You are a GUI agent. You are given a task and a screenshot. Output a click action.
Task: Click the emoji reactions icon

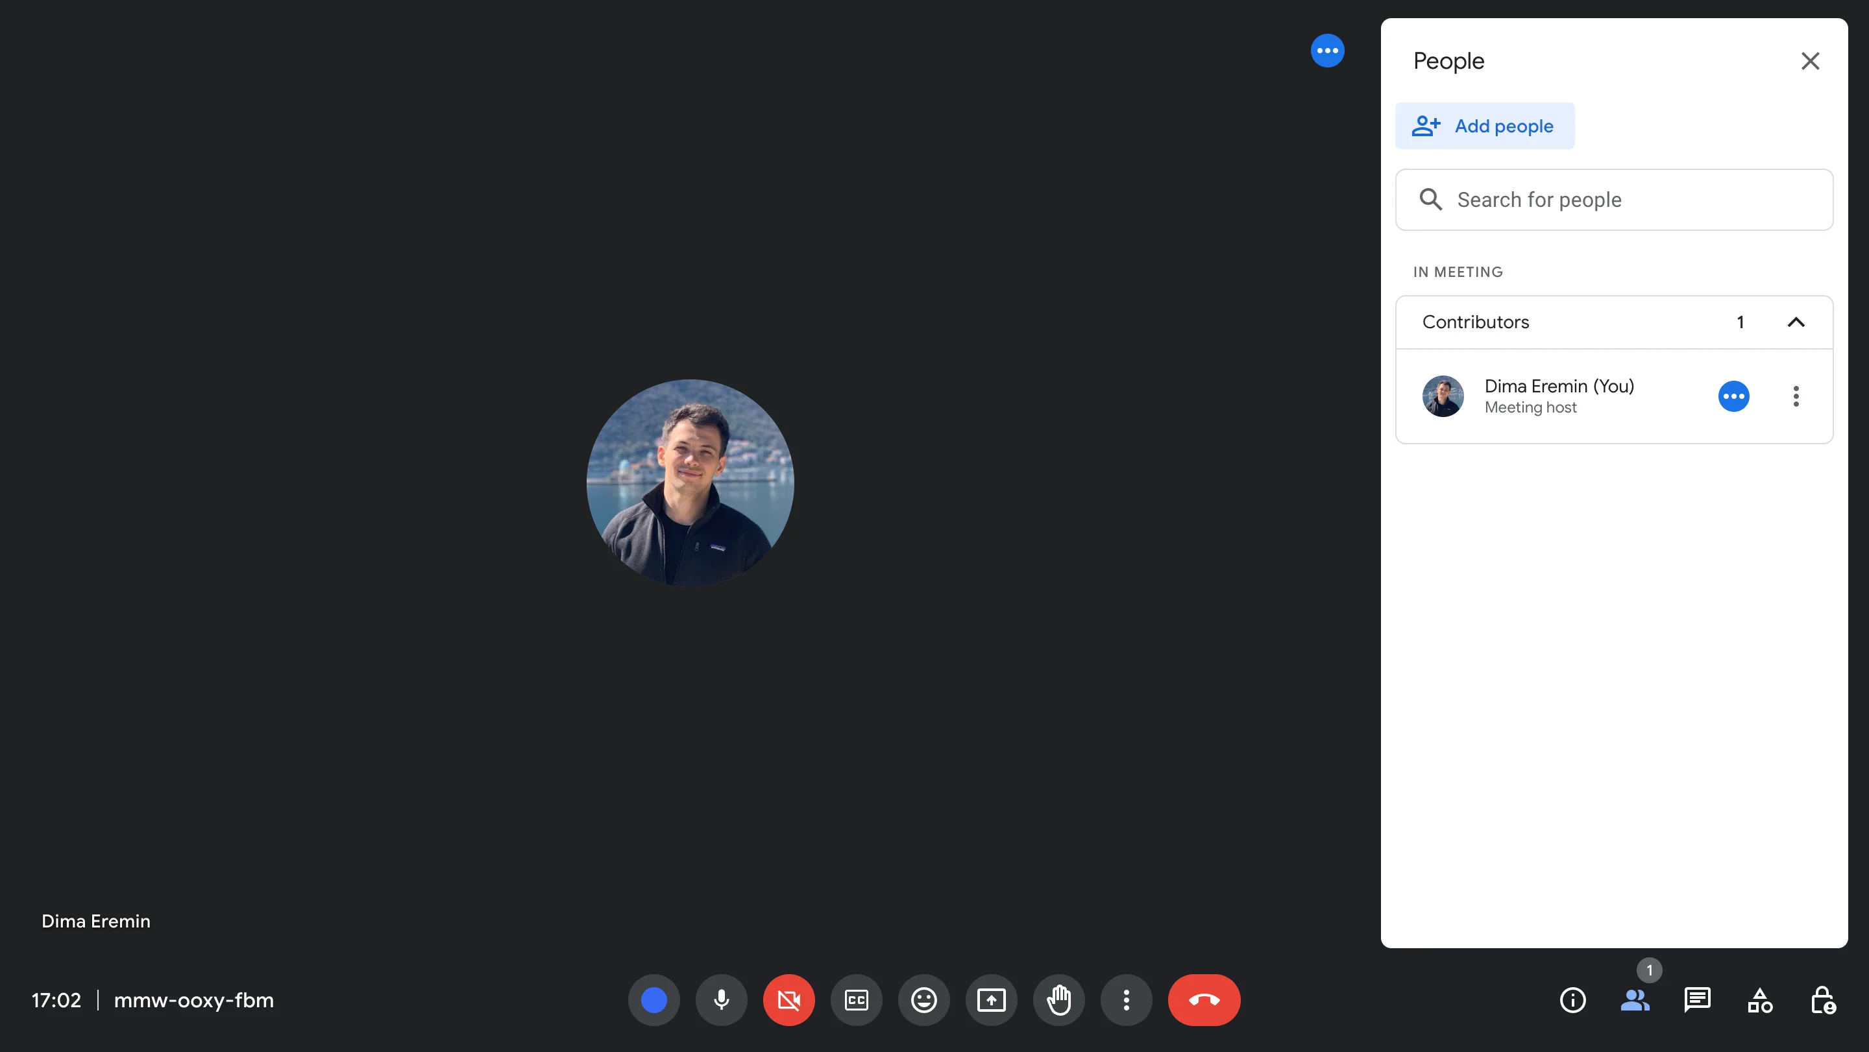pyautogui.click(x=923, y=999)
